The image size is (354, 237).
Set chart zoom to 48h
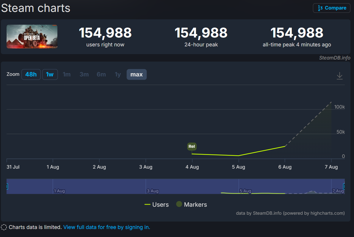click(x=31, y=74)
